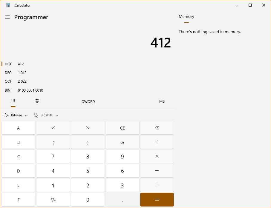Click the minus operator key
This screenshot has height=208, width=271.
[x=157, y=171]
